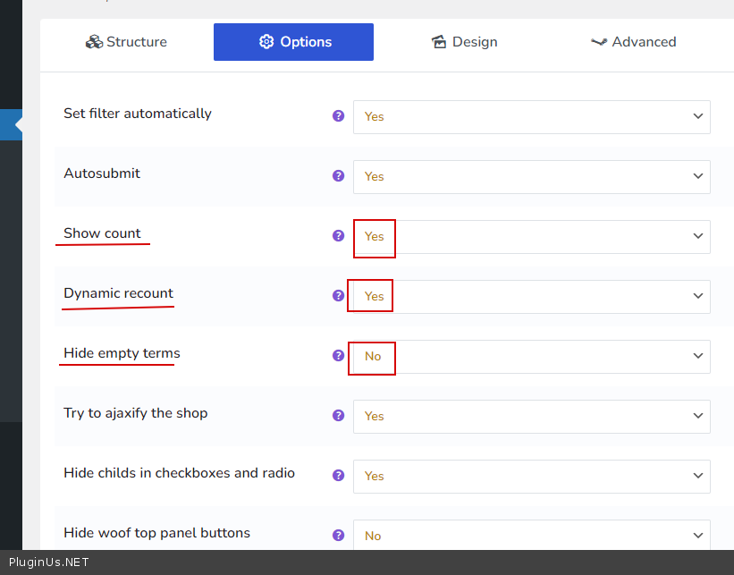Click the Try to ajaxify help icon

[338, 416]
